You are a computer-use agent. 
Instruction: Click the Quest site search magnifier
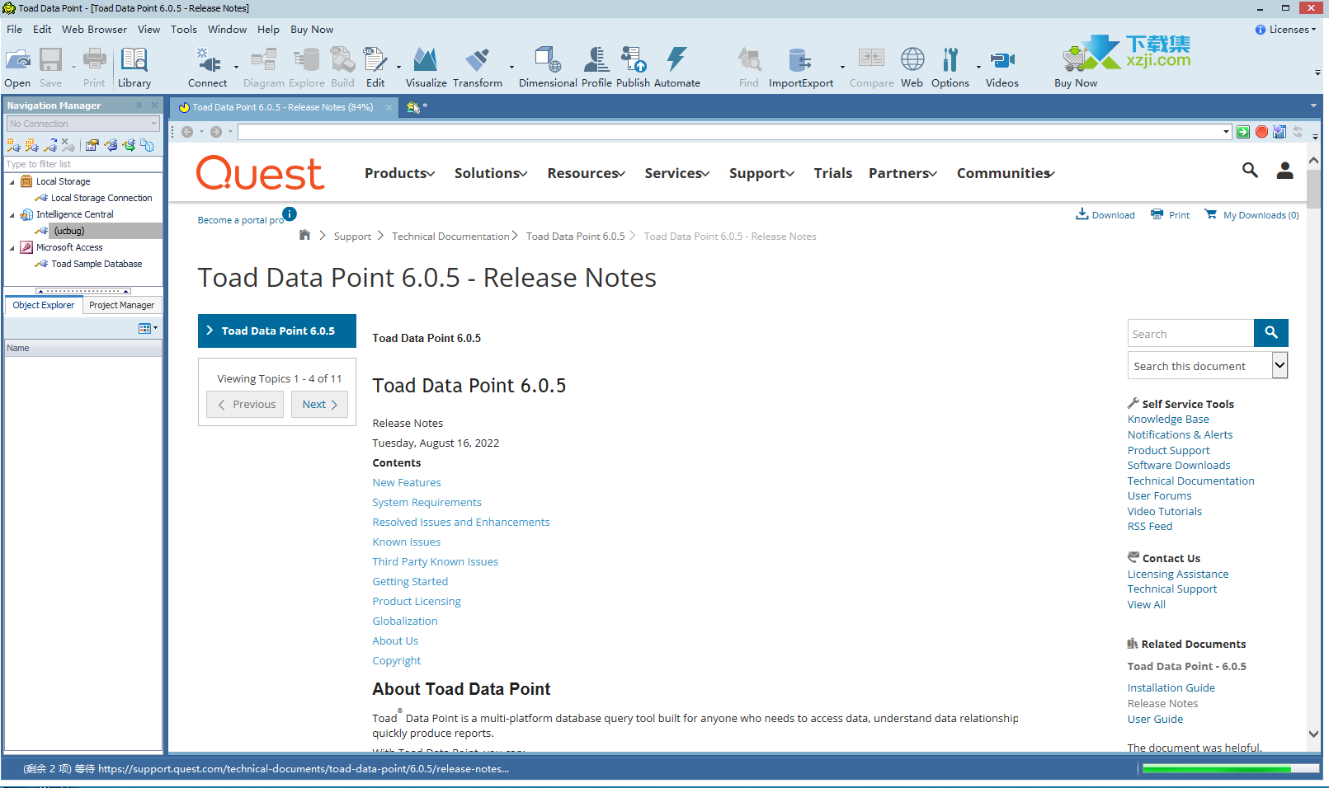click(1250, 170)
